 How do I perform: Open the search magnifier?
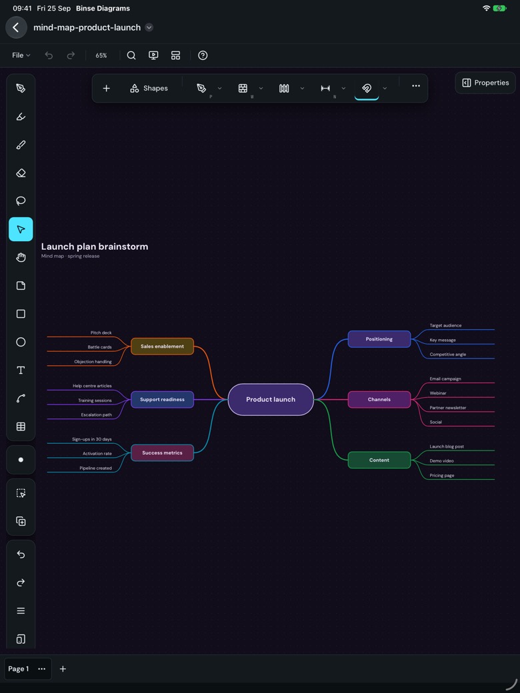[x=131, y=55]
